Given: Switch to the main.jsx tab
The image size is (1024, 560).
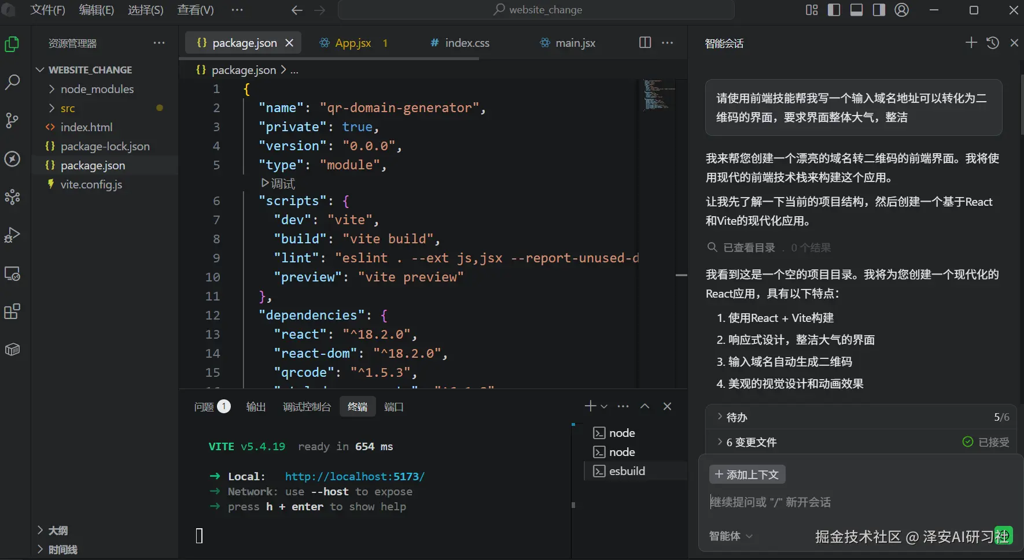Looking at the screenshot, I should [568, 43].
